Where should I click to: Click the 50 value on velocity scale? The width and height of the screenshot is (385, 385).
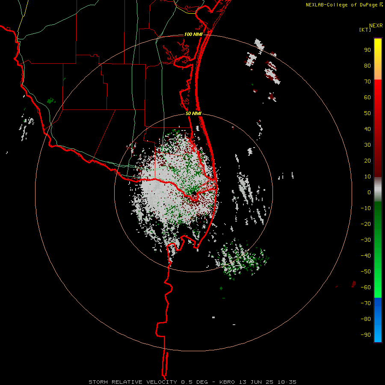tap(367, 113)
